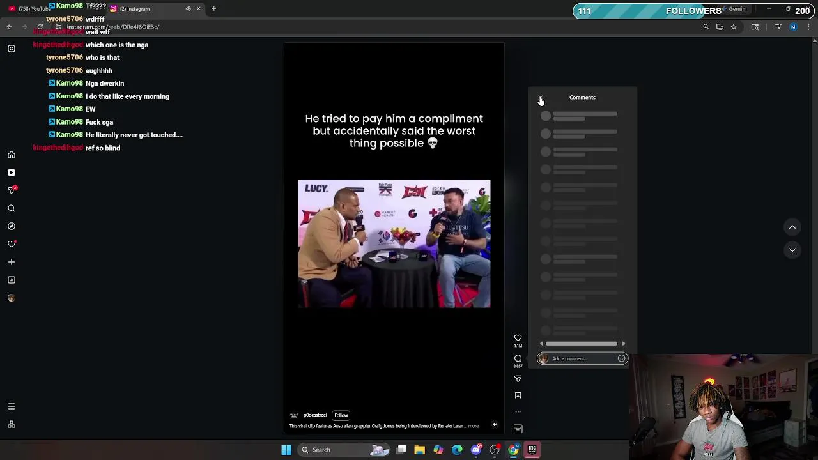Screen dimensions: 818x460
Task: Open emoji picker in comment box
Action: 621,358
